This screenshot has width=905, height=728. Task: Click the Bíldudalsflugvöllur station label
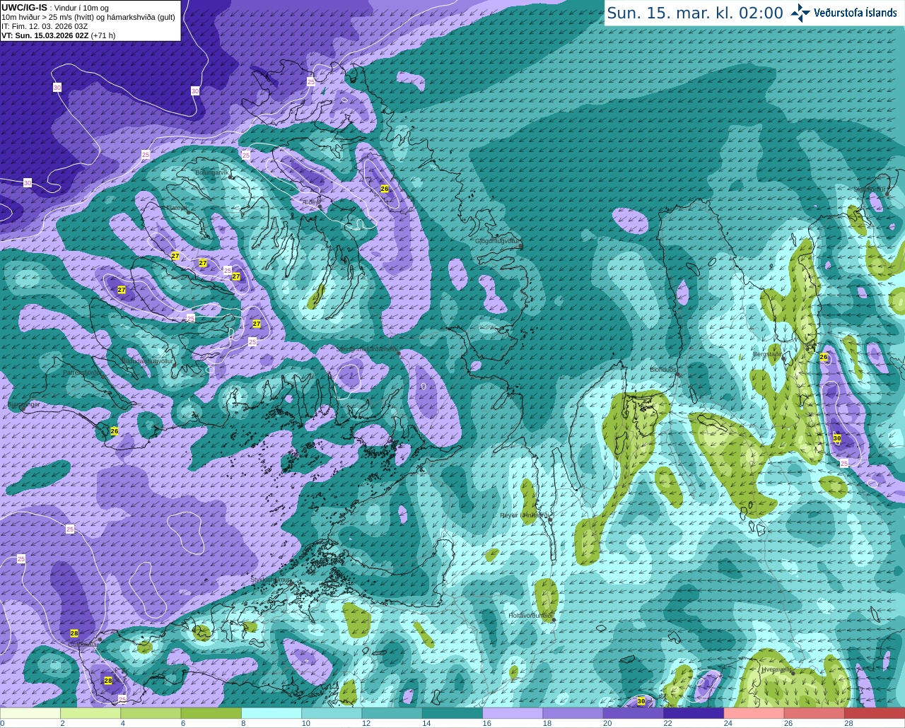point(147,361)
